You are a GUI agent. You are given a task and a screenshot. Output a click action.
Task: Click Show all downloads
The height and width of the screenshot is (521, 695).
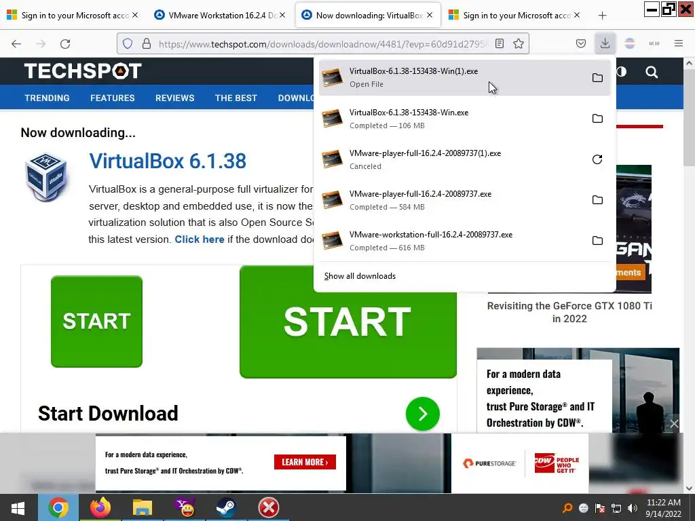(360, 276)
